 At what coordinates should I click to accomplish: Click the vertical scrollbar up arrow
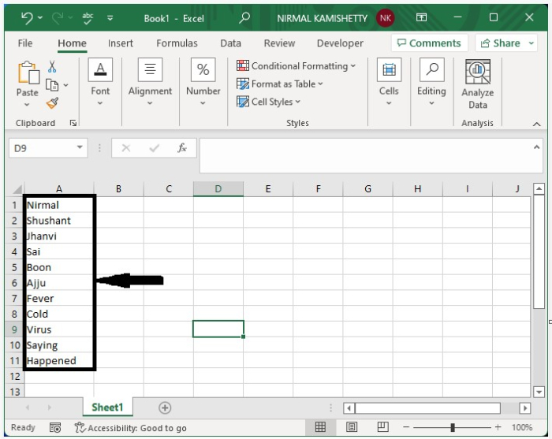[539, 189]
